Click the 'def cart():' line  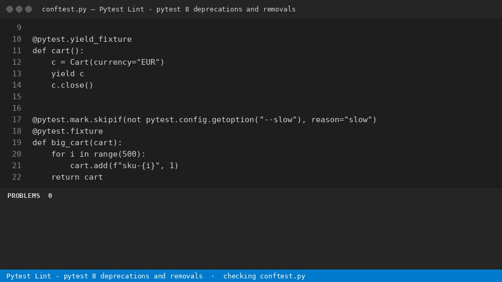(58, 51)
